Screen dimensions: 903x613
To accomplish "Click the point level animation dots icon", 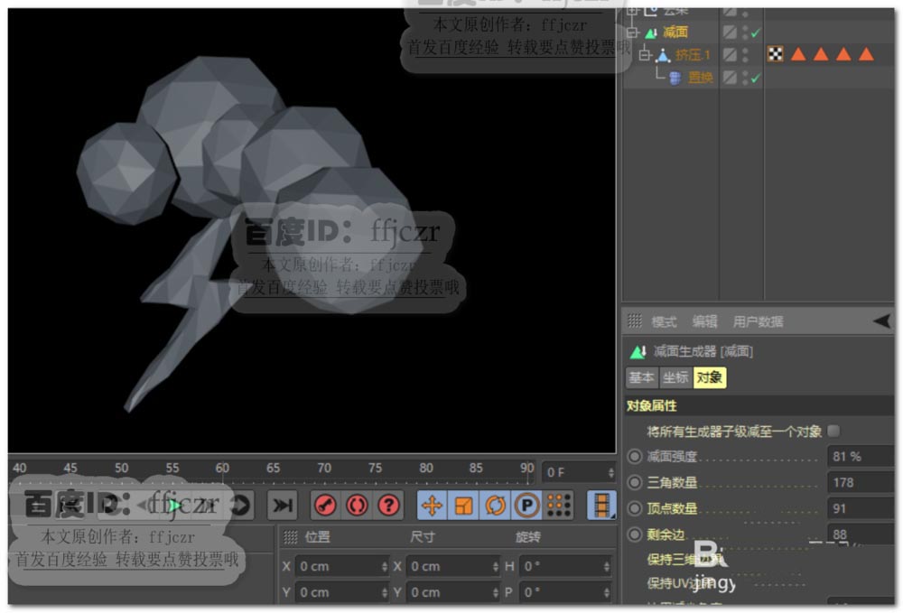I will 559,506.
